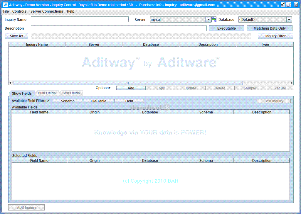Open the Database dropdown showing <Default>
The image size is (301, 214).
(265, 20)
